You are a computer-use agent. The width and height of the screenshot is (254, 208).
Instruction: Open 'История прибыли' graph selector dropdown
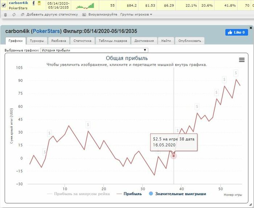click(x=94, y=50)
